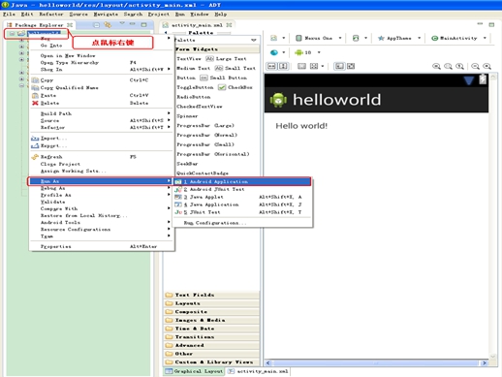Expand Layouts palette category
The width and height of the screenshot is (502, 377).
pyautogui.click(x=212, y=303)
